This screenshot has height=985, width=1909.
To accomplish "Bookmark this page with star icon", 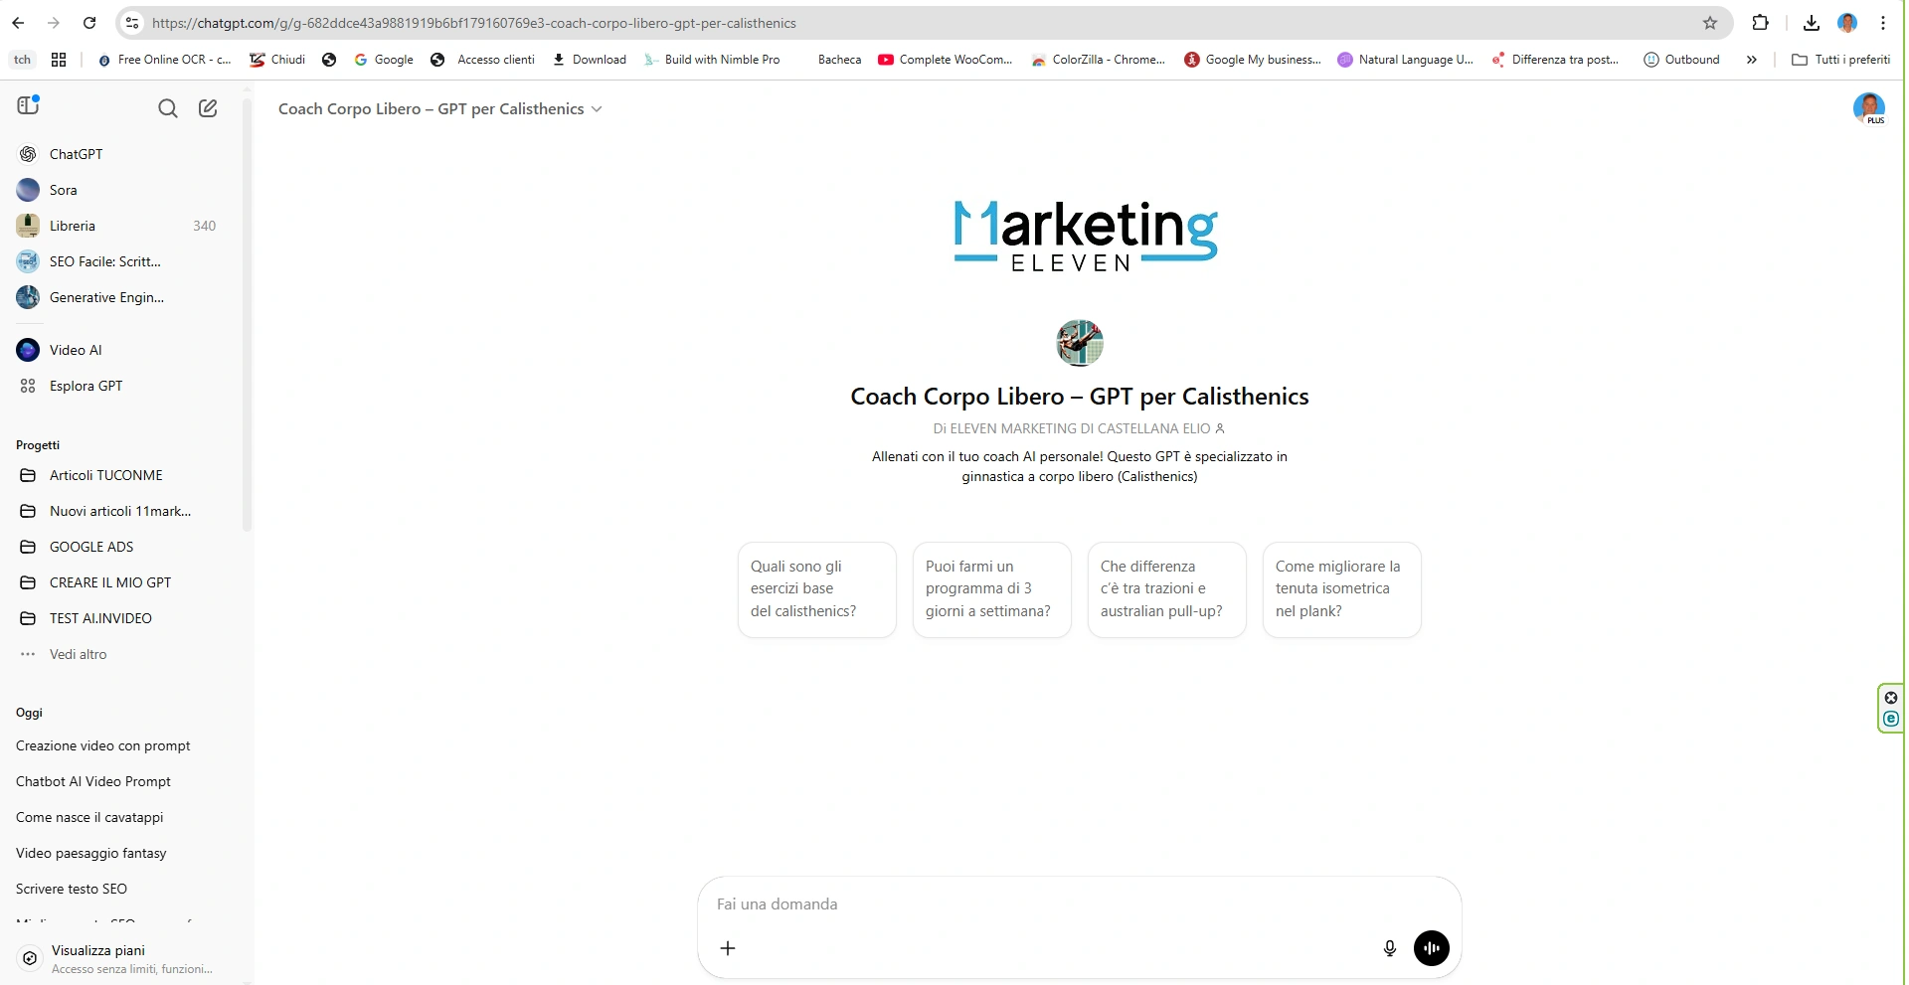I will pyautogui.click(x=1710, y=23).
